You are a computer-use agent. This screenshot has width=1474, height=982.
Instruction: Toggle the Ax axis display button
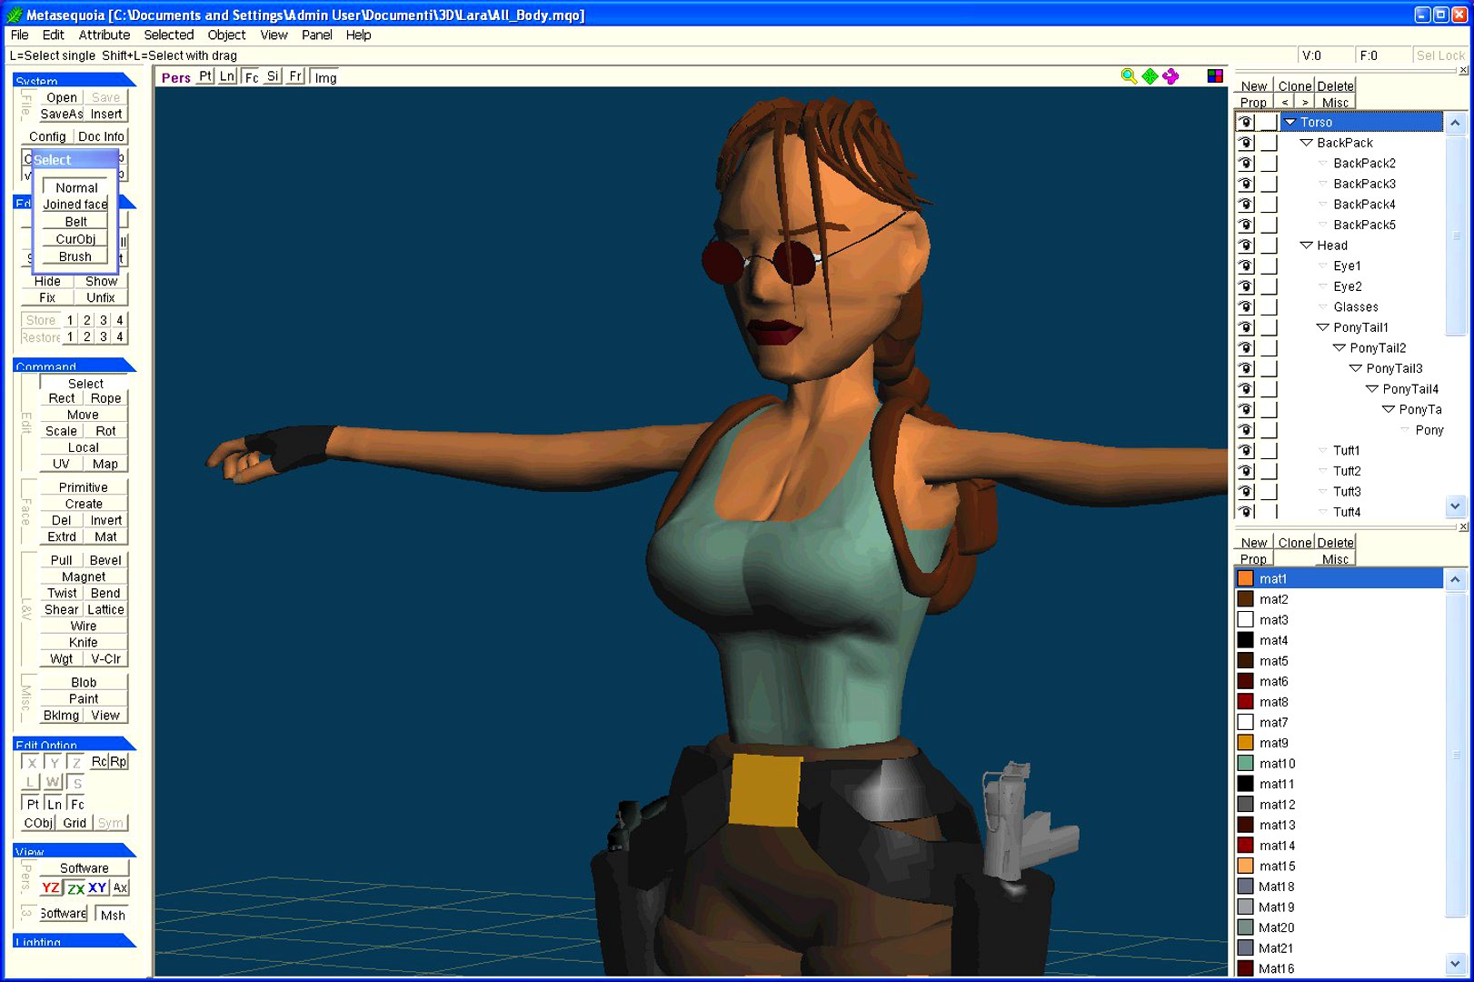(120, 887)
